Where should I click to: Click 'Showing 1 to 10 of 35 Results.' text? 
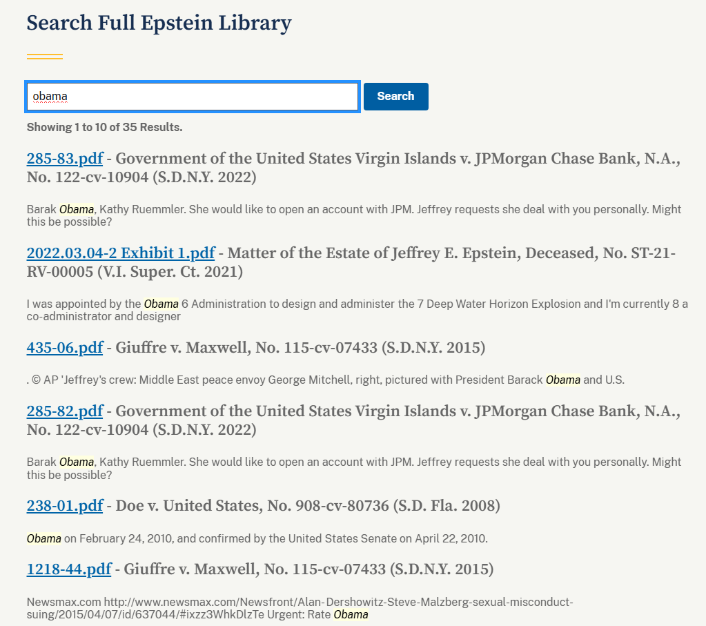pos(104,128)
